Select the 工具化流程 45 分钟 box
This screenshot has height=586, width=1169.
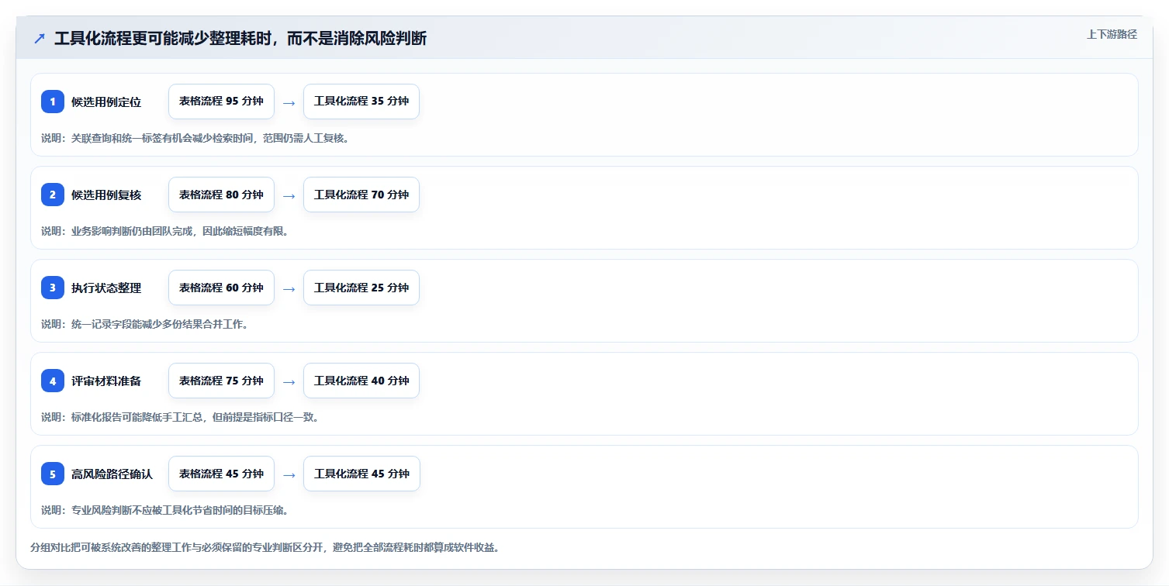point(361,474)
